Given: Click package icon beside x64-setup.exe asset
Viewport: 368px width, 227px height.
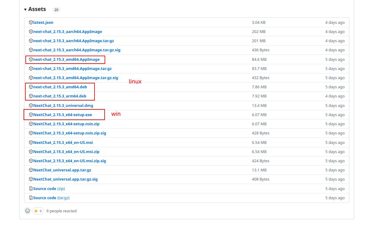Looking at the screenshot, I should click(31, 115).
